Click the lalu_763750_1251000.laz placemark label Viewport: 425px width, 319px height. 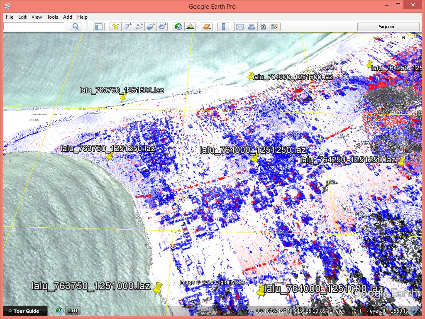[x=91, y=286]
